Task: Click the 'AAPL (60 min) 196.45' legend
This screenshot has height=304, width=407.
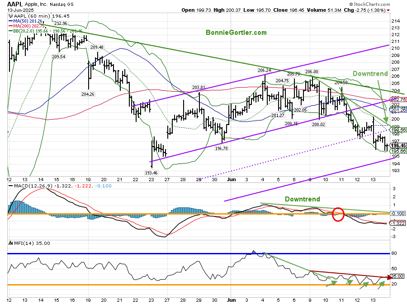Action: 39,16
